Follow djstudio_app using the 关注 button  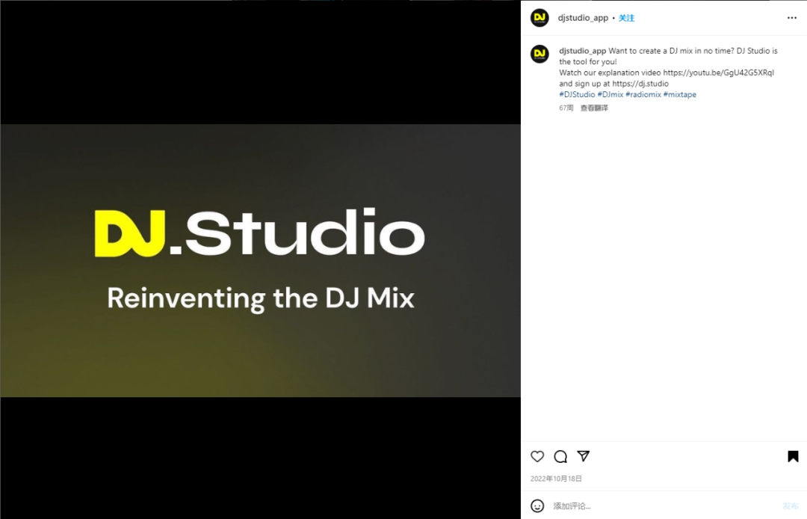click(626, 18)
